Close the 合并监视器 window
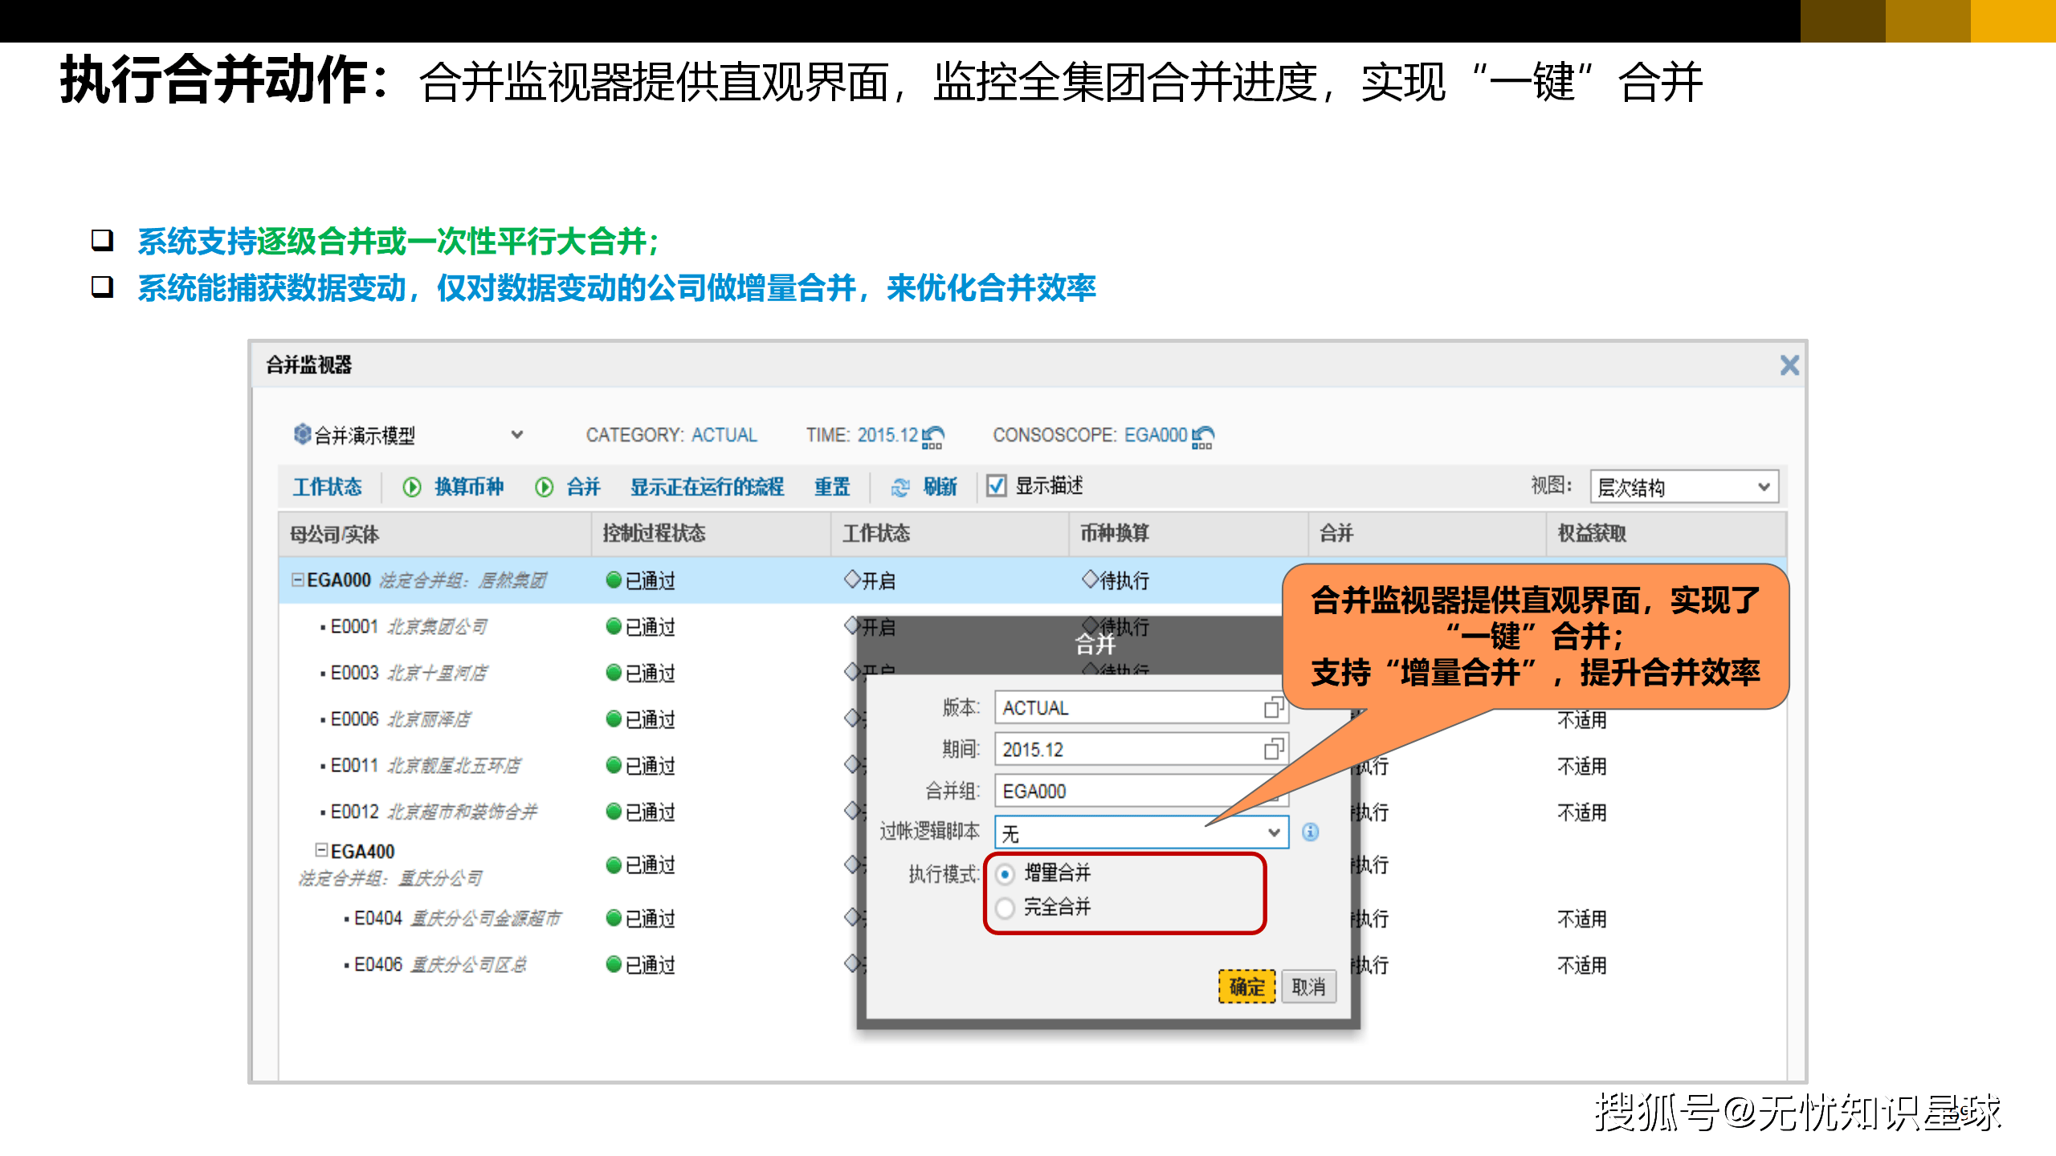The height and width of the screenshot is (1156, 2056). click(x=1789, y=365)
